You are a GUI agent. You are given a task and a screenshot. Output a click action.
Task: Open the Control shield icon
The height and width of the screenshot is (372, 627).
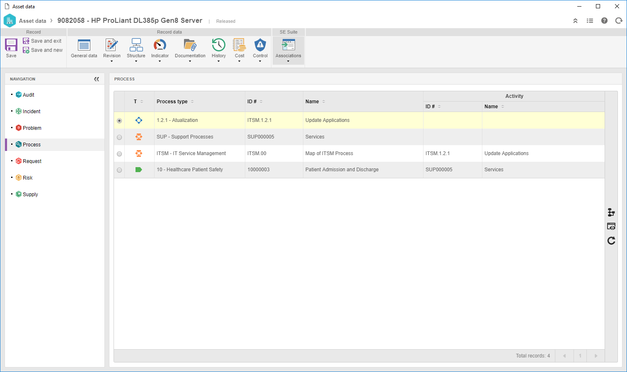click(x=260, y=45)
